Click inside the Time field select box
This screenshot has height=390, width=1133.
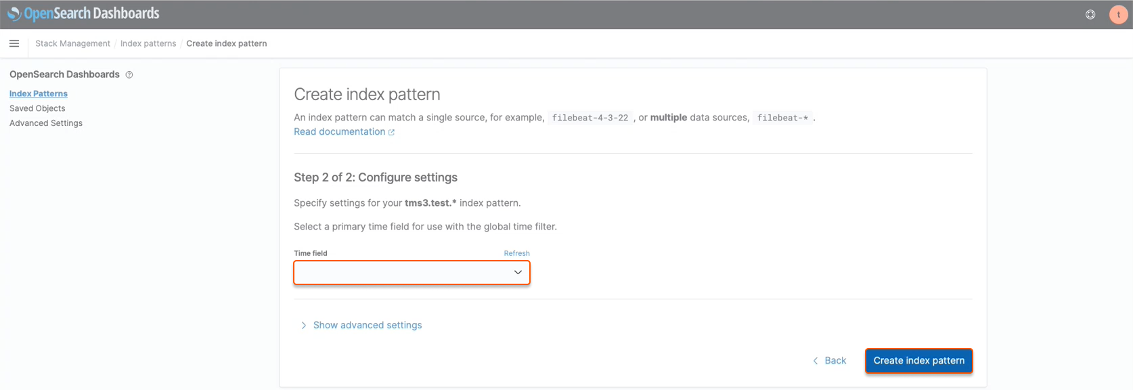coord(399,272)
